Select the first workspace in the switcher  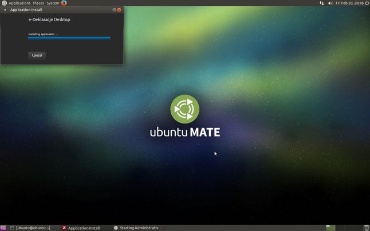pyautogui.click(x=330, y=228)
